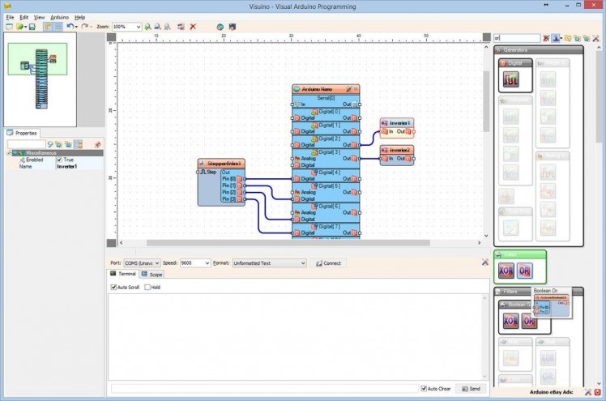Select the OR component in Logic group
This screenshot has height=401, width=606.
525,270
